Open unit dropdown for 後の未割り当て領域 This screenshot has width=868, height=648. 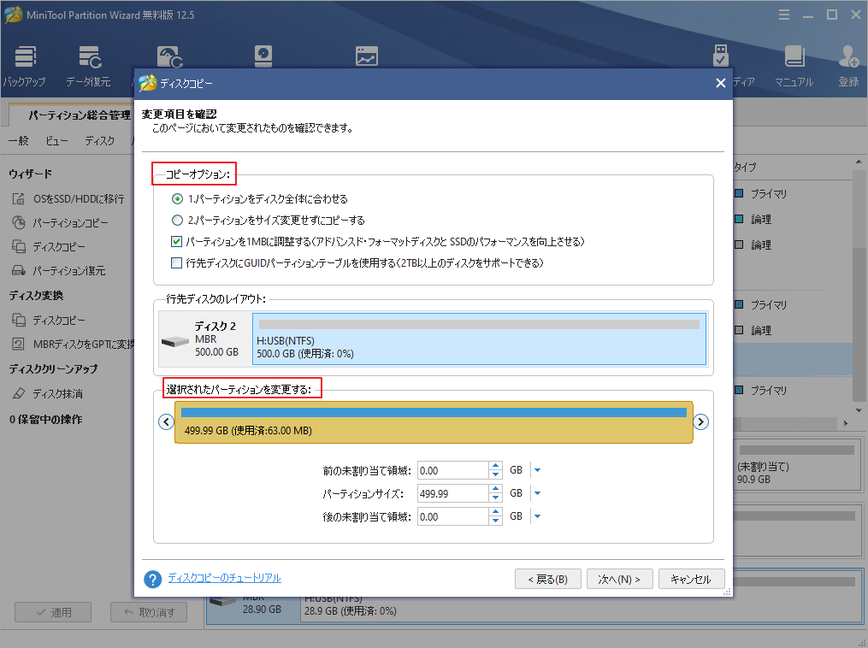tap(537, 517)
